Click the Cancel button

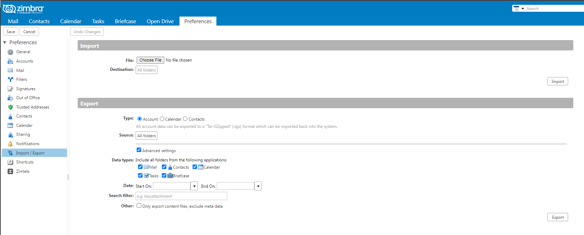pos(29,32)
